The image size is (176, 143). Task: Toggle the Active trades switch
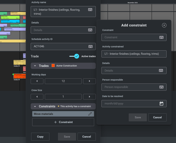click(x=74, y=56)
